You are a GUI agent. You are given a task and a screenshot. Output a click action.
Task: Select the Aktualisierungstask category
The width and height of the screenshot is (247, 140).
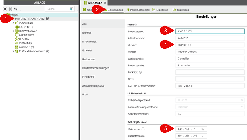(103, 86)
